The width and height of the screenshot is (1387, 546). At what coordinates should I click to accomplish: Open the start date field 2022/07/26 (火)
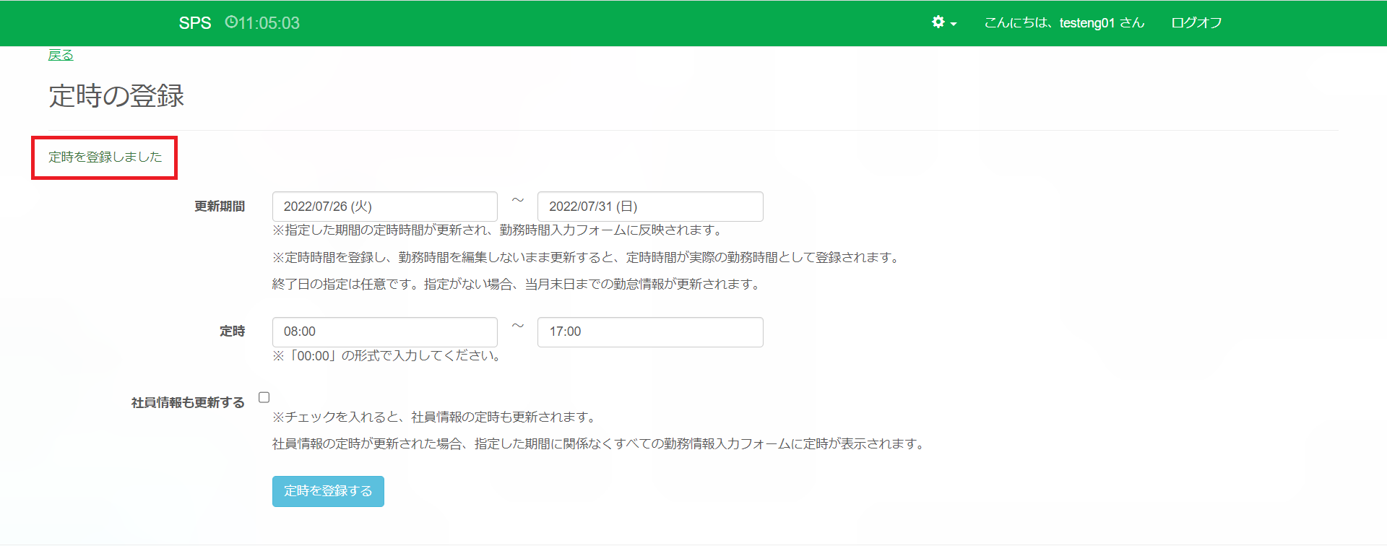click(384, 207)
